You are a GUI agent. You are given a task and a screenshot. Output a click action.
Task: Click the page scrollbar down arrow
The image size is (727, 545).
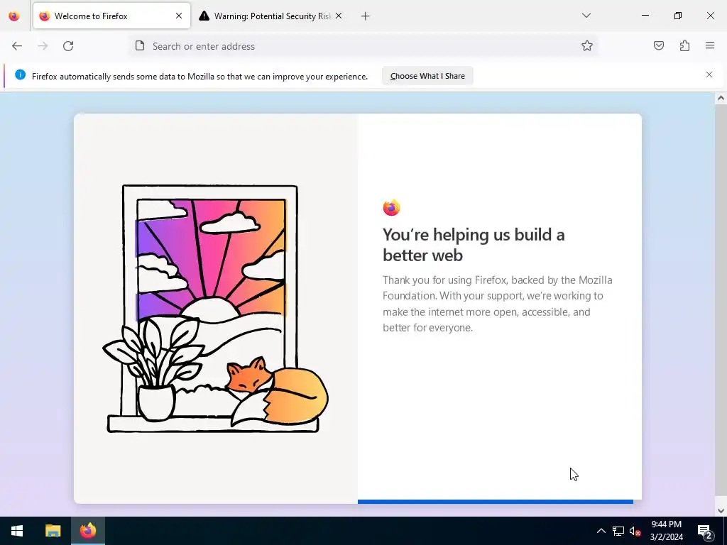(x=721, y=511)
